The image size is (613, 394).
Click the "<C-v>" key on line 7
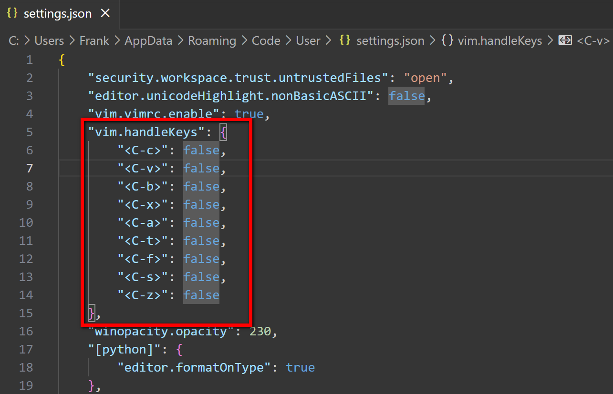click(x=143, y=168)
